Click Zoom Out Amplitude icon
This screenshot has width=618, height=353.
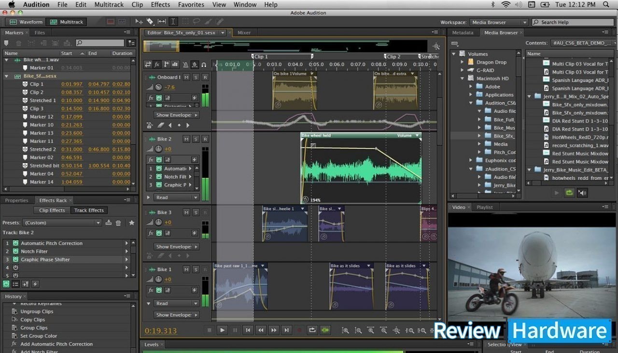tap(358, 330)
